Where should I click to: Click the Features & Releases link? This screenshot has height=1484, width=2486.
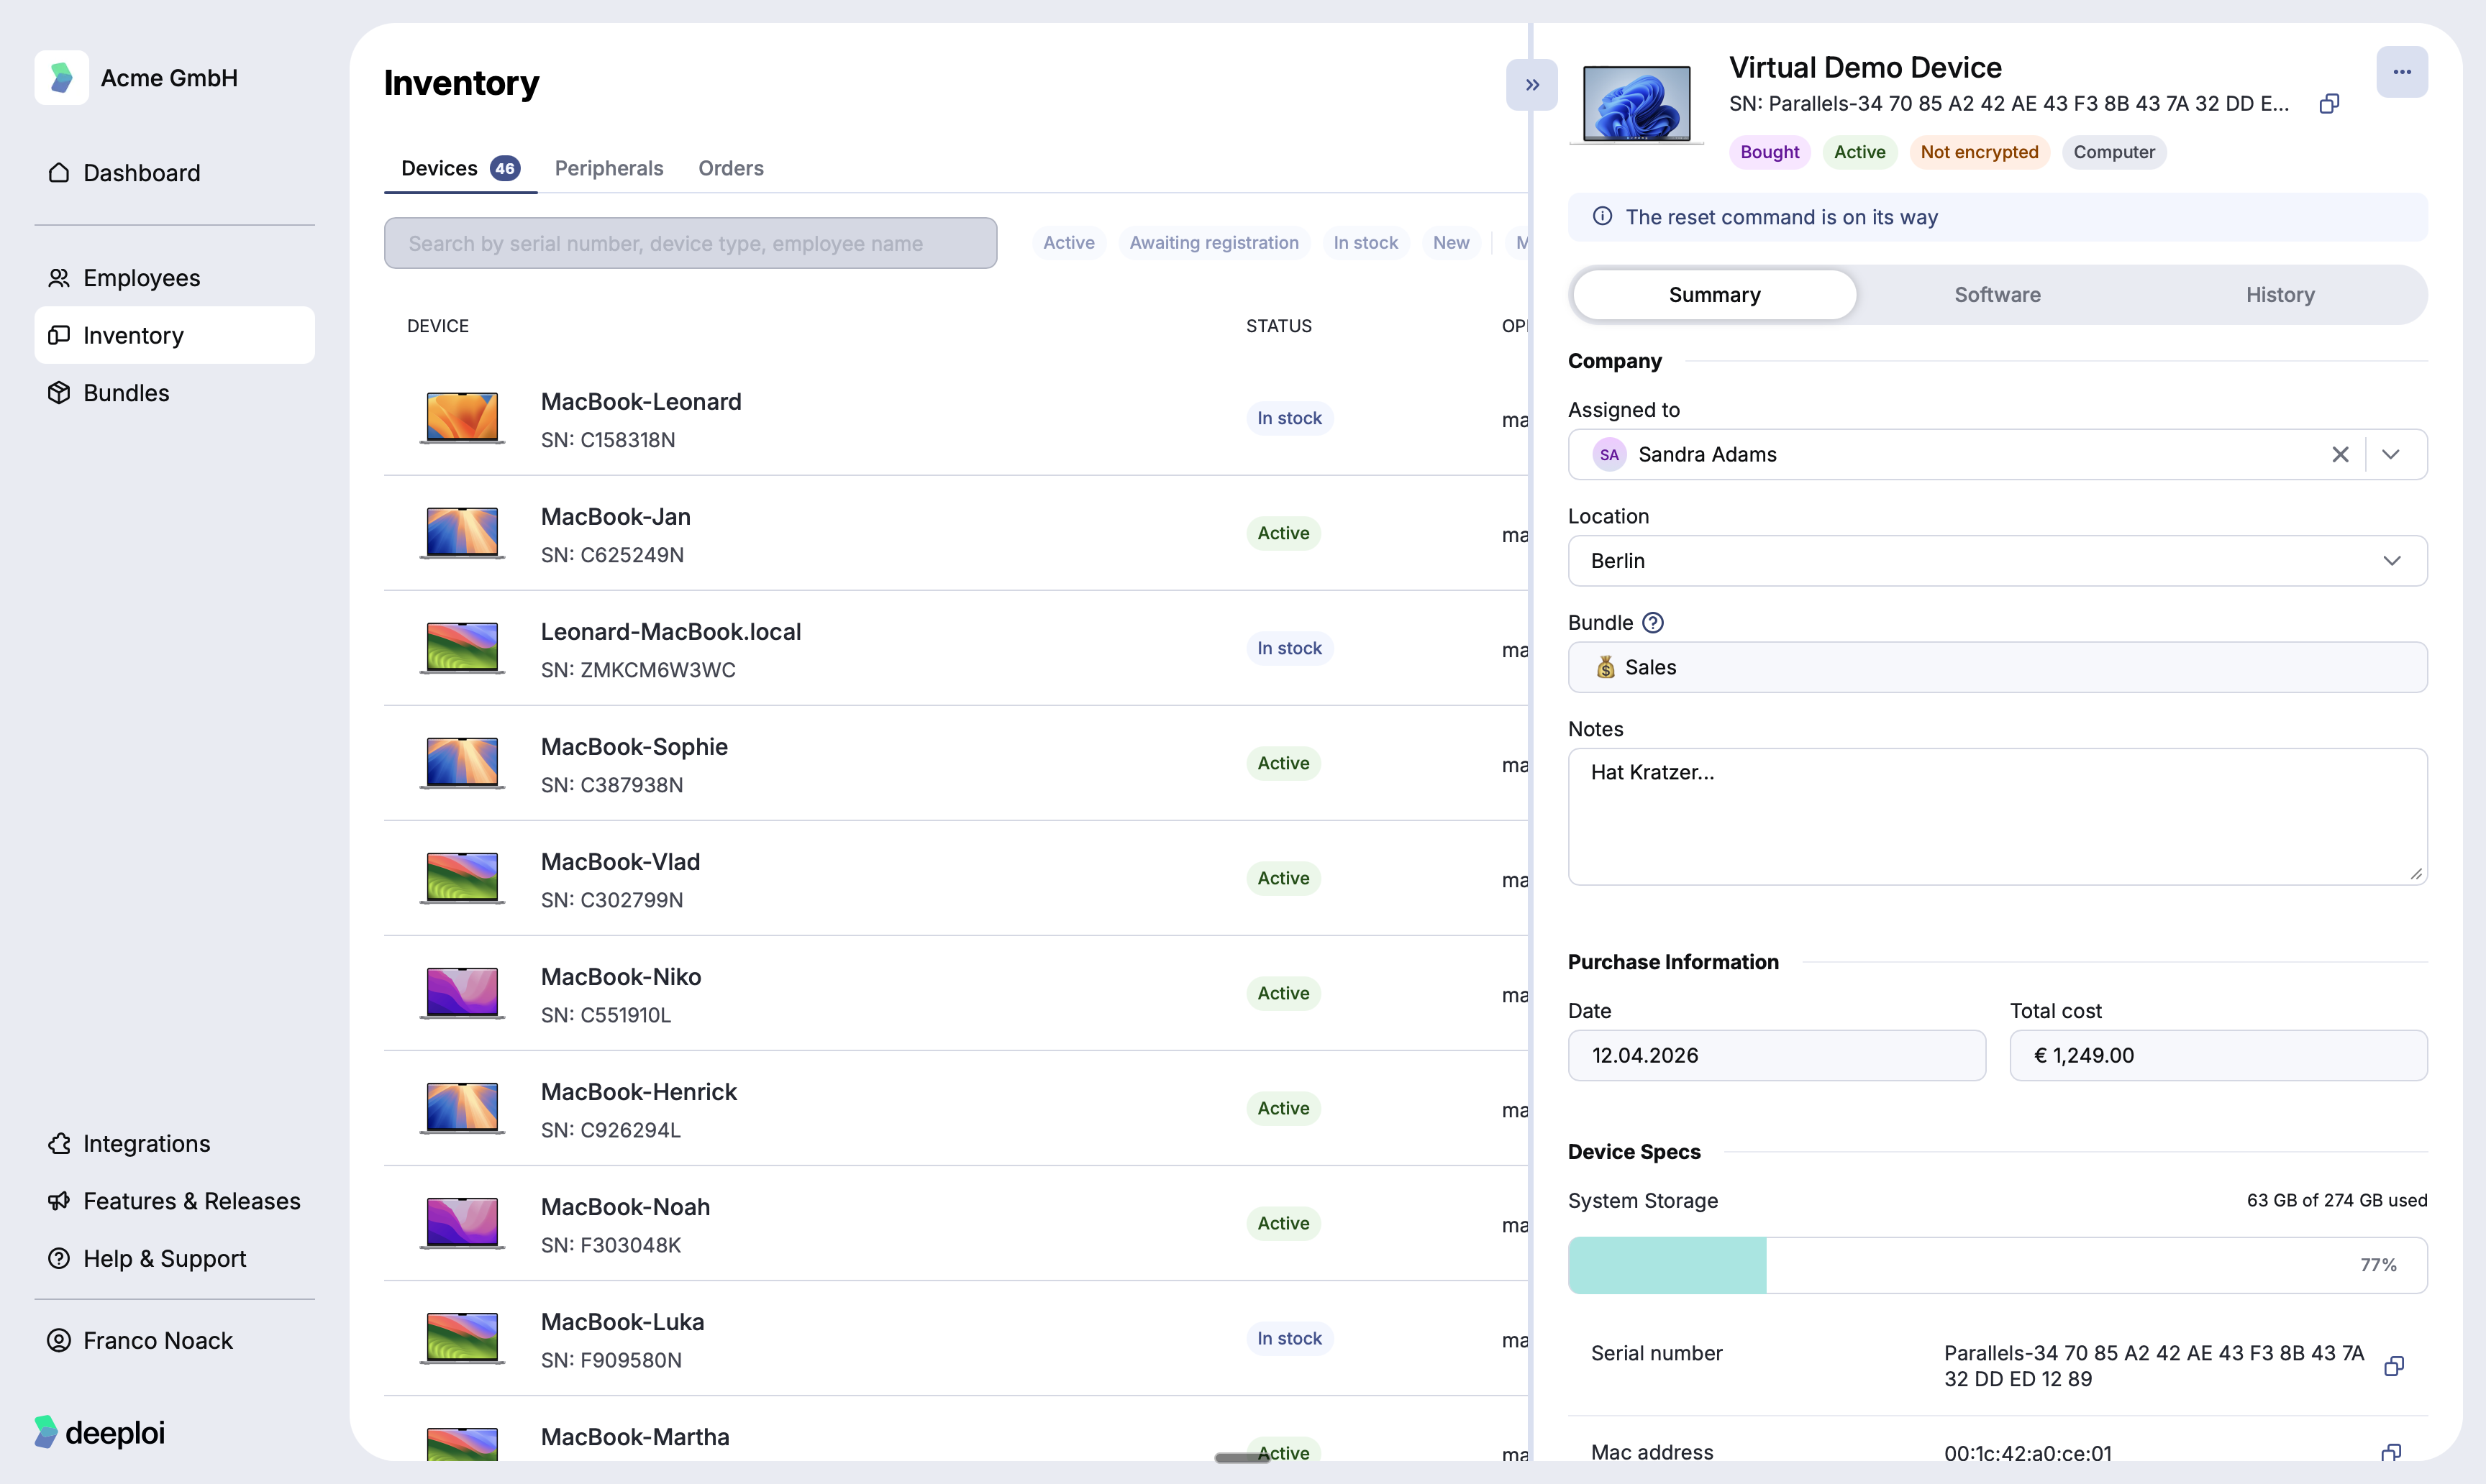point(192,1200)
